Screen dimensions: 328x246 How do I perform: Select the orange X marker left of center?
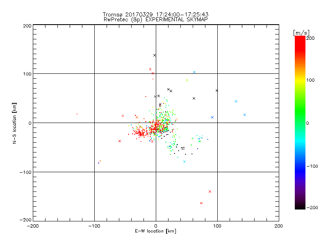click(137, 117)
